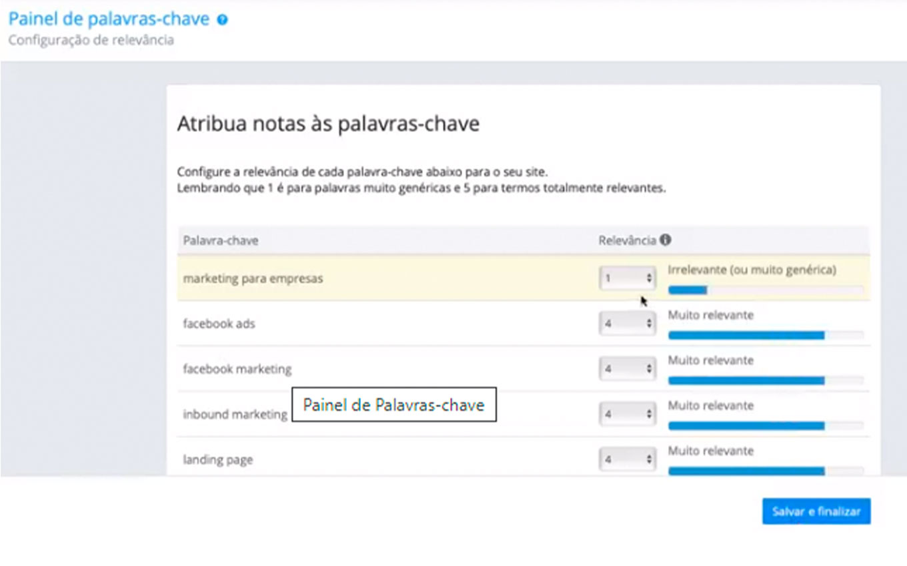The height and width of the screenshot is (566, 907).
Task: Click the Painel de Palavras-chave tooltip box
Action: click(x=395, y=404)
